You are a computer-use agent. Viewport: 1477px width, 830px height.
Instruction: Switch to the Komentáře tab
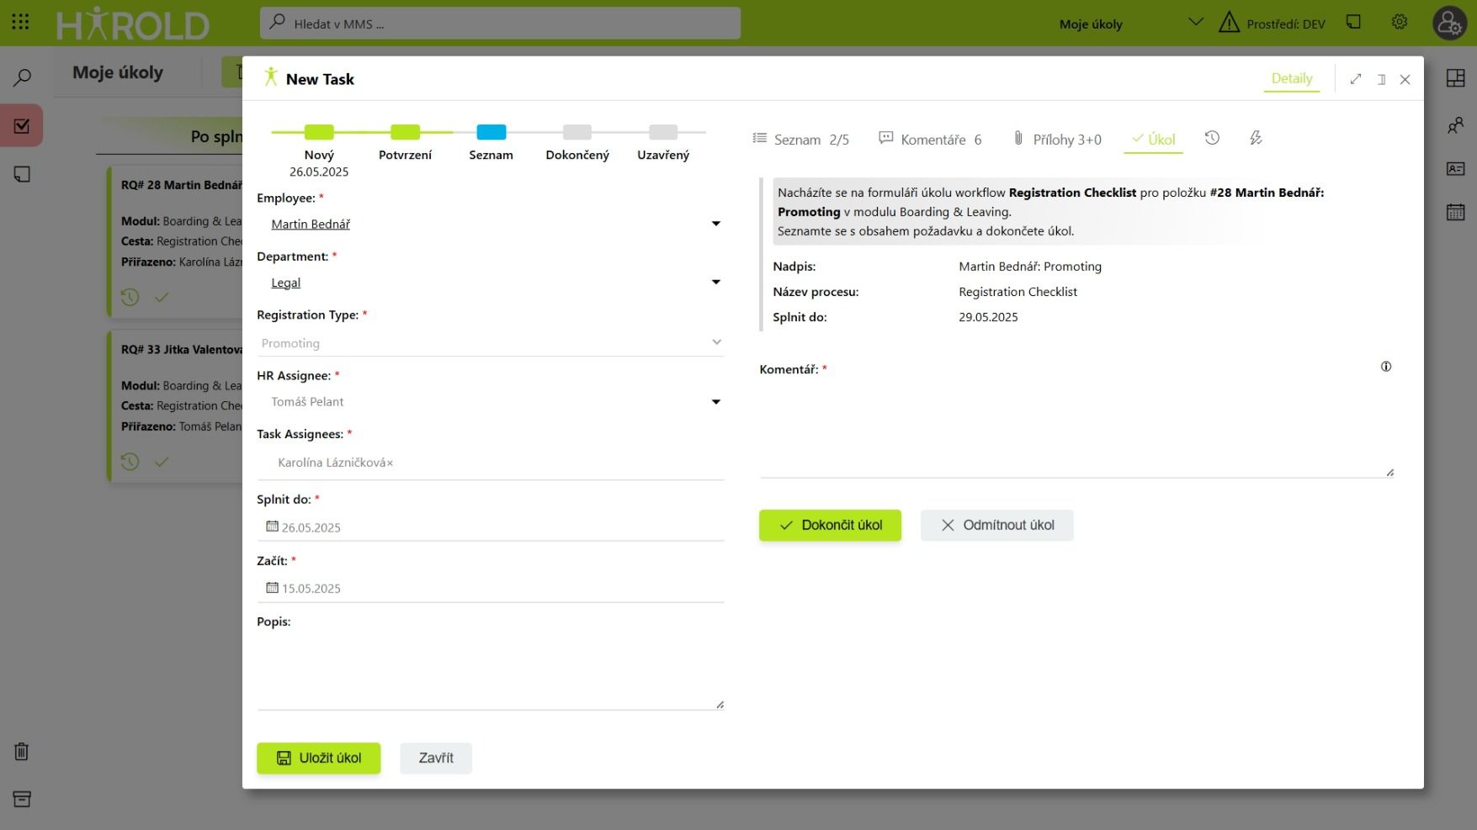click(931, 140)
